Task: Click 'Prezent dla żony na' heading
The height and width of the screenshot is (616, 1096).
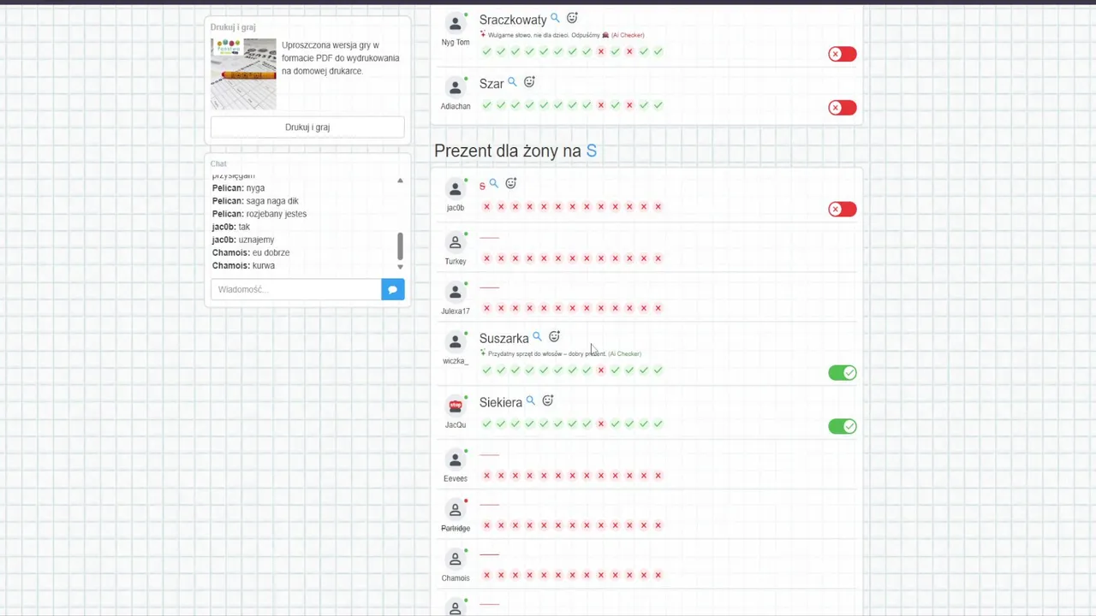Action: tap(508, 151)
